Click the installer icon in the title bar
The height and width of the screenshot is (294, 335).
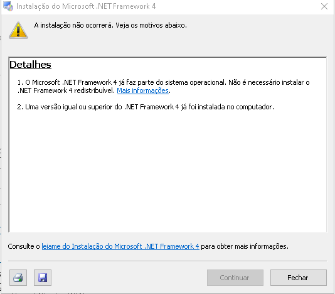point(8,6)
